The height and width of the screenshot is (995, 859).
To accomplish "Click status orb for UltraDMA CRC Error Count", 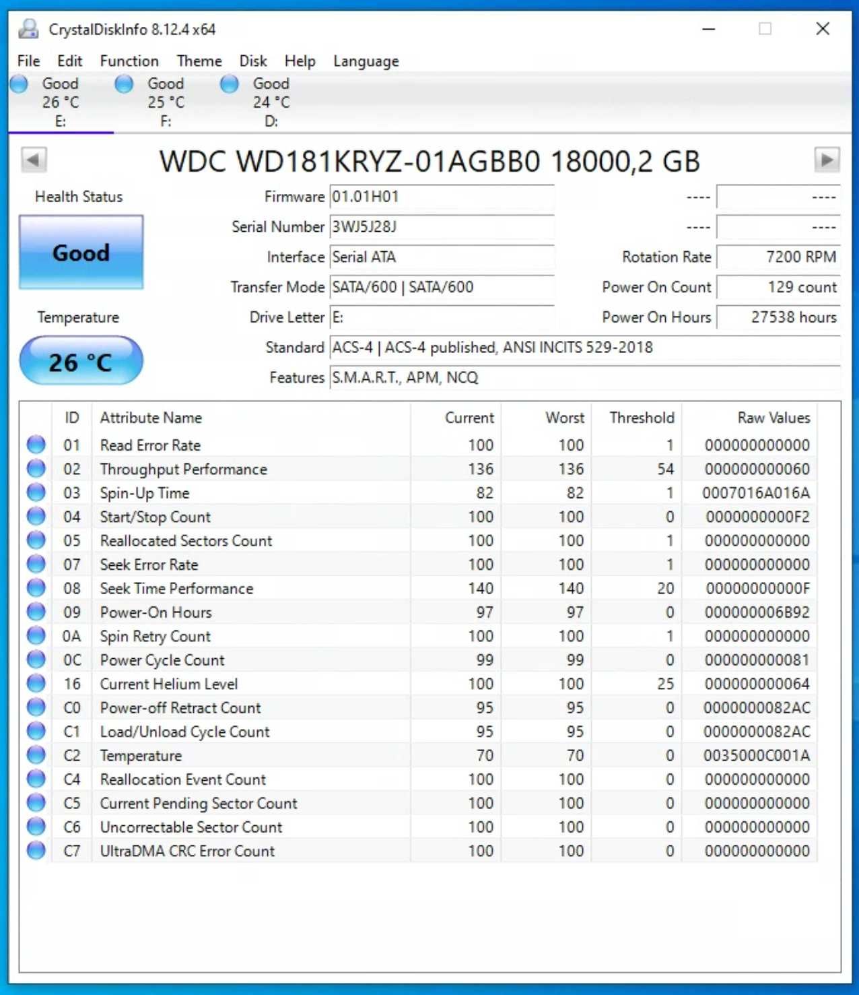I will point(36,850).
